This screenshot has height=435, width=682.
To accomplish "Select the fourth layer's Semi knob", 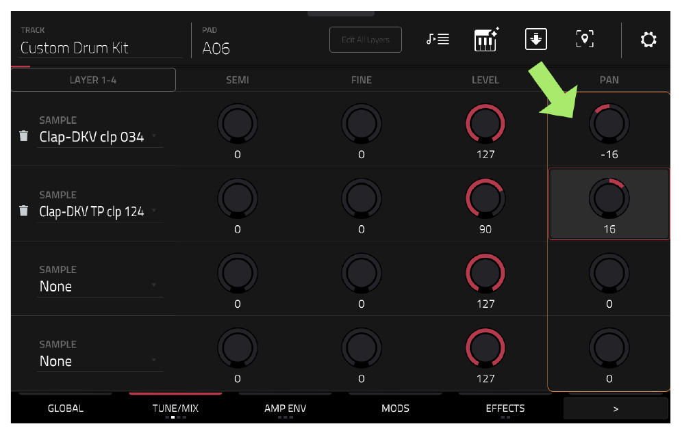I will point(238,348).
